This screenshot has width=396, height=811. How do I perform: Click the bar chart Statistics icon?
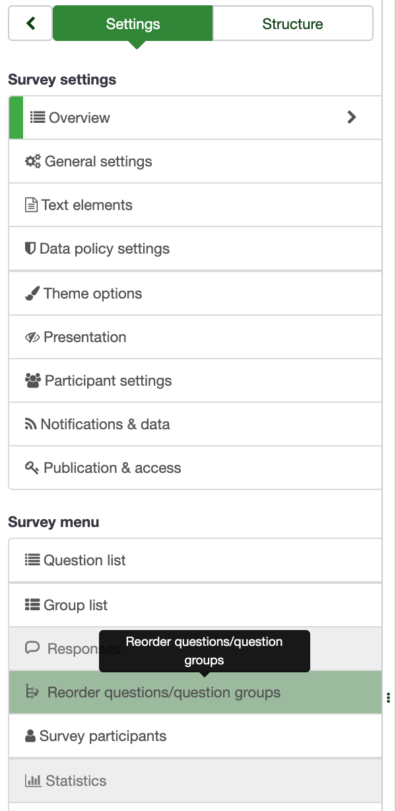pyautogui.click(x=33, y=781)
